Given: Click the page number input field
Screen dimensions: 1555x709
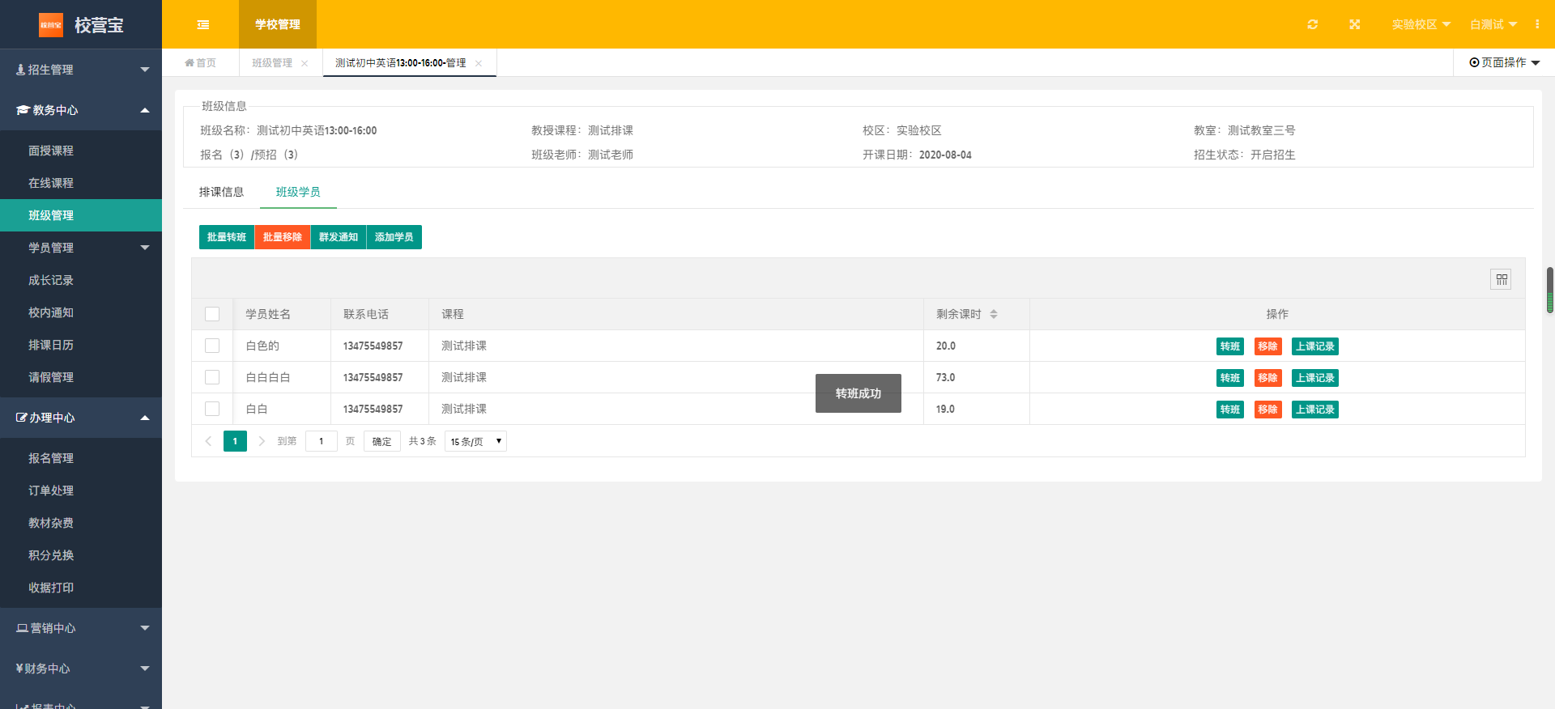Looking at the screenshot, I should (x=322, y=441).
